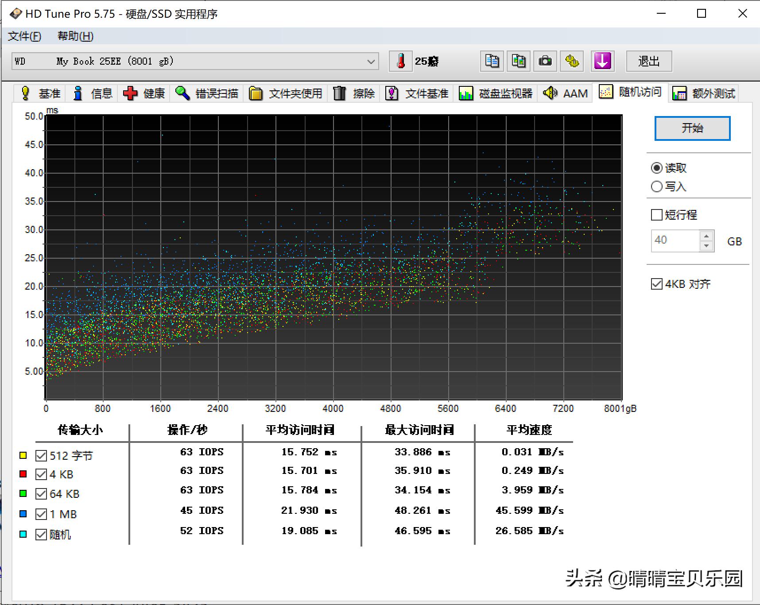The height and width of the screenshot is (605, 760).
Task: Uncheck the 1 MB transfer size checkbox
Action: [41, 514]
